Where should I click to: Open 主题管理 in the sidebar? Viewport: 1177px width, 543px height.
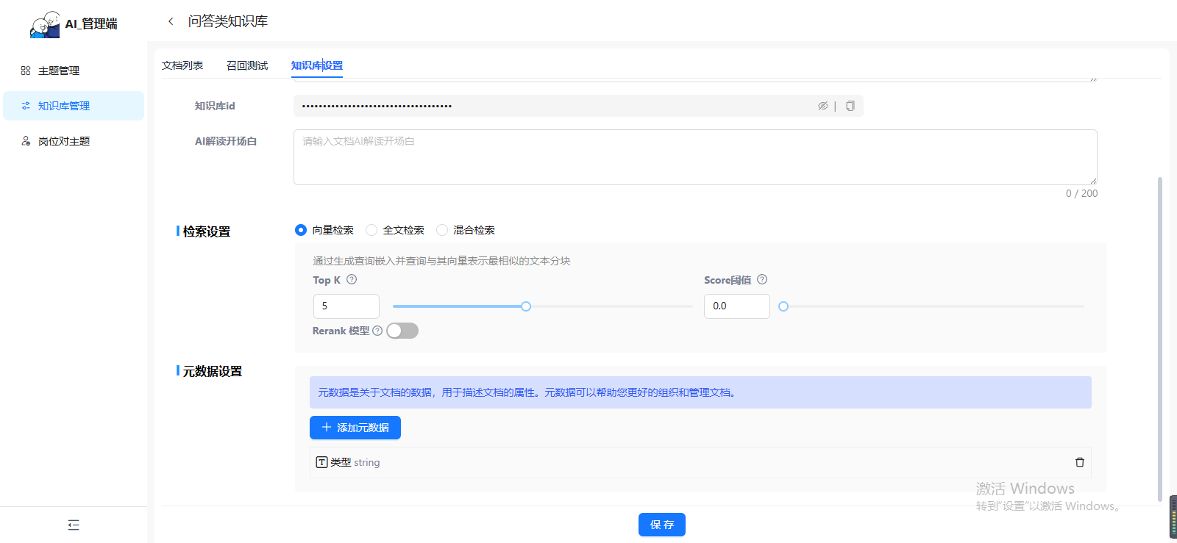coord(59,71)
